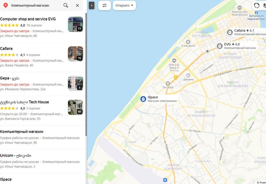266x184 pixels.
Task: Collapse the results side panel arrow
Action: click(x=91, y=5)
